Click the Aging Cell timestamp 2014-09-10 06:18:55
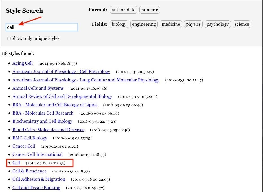The height and width of the screenshot is (192, 263). pyautogui.click(x=58, y=64)
